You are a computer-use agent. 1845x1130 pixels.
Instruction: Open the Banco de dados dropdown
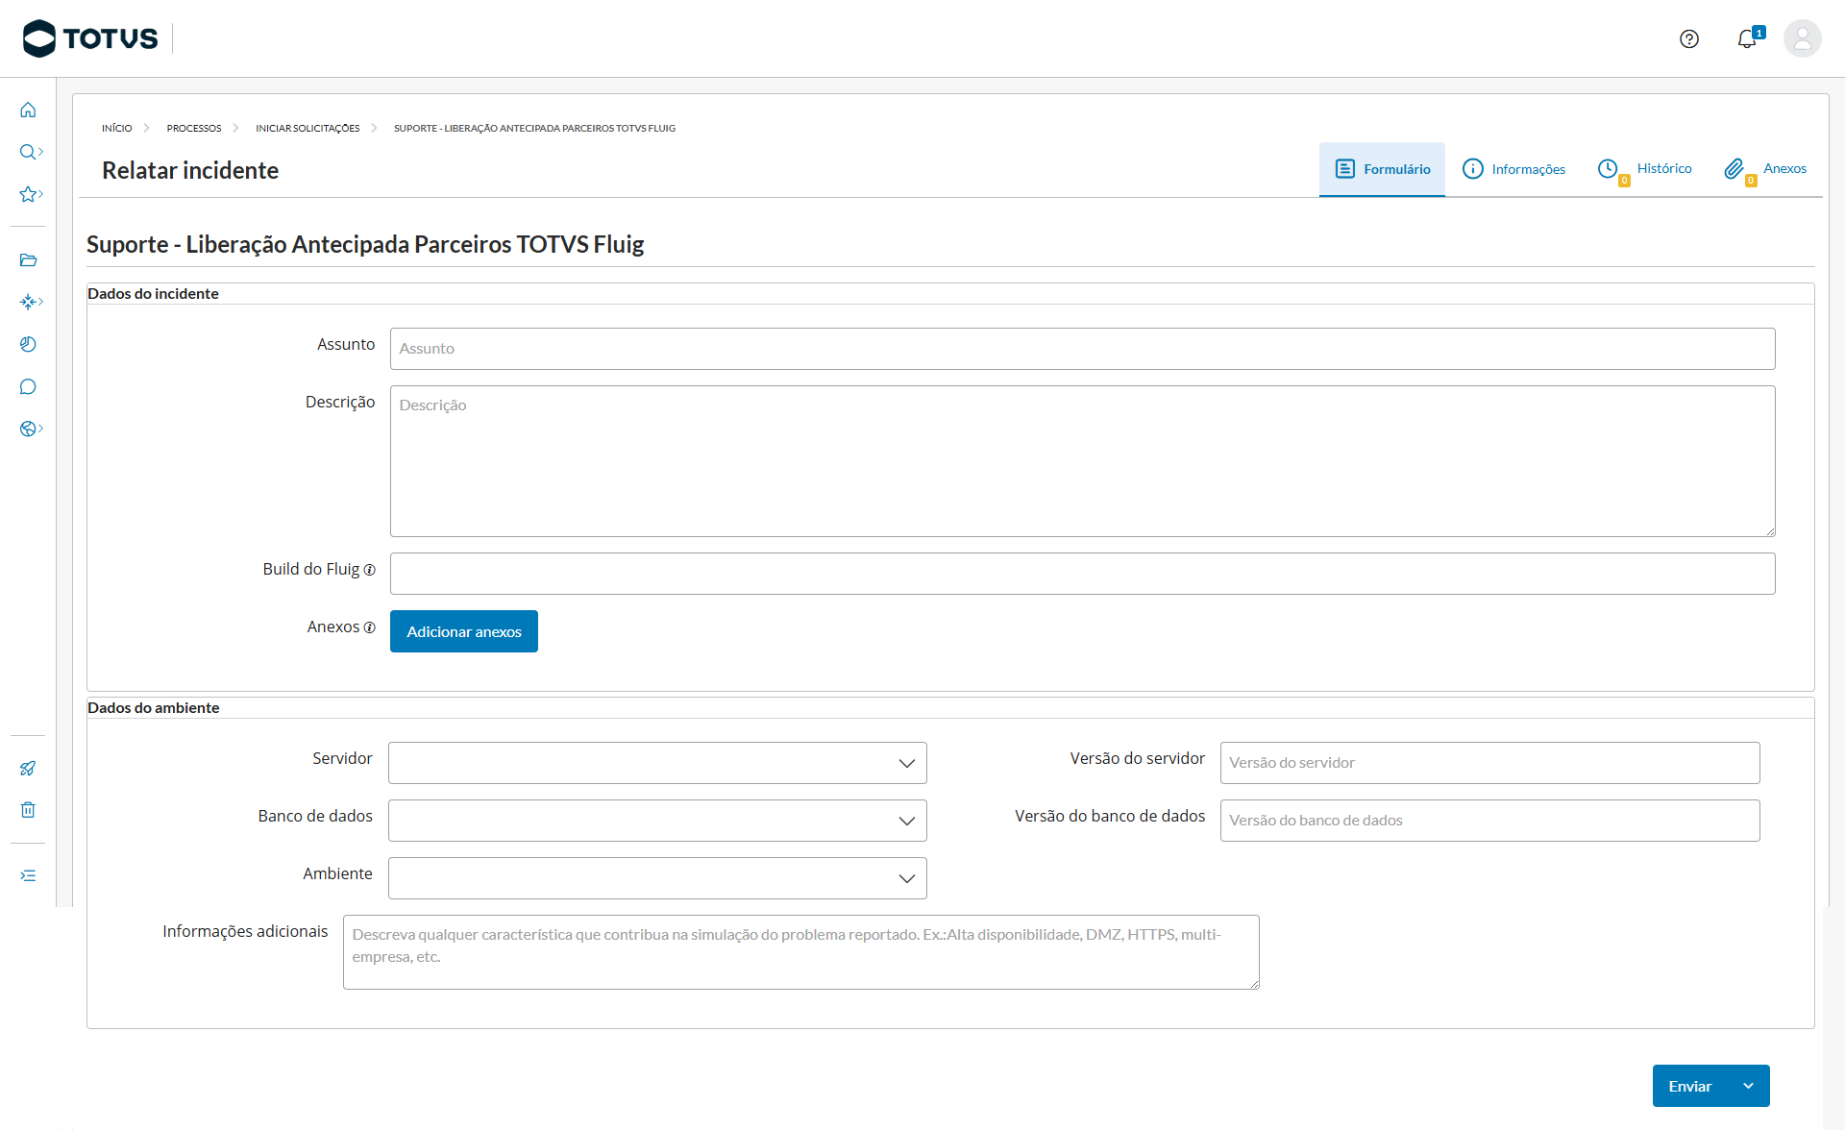coord(657,821)
